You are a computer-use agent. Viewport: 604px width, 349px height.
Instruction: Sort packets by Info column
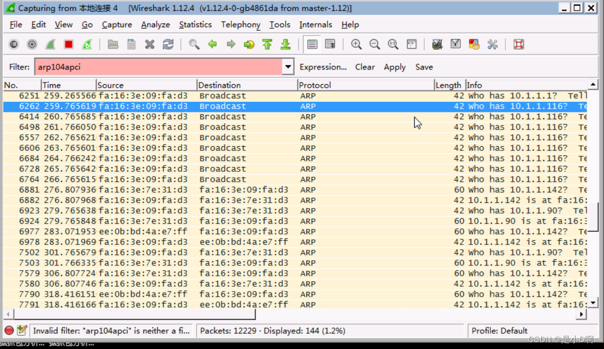(527, 85)
